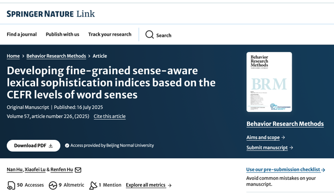Click the access provided checkmark icon
The width and height of the screenshot is (334, 193).
pyautogui.click(x=67, y=146)
